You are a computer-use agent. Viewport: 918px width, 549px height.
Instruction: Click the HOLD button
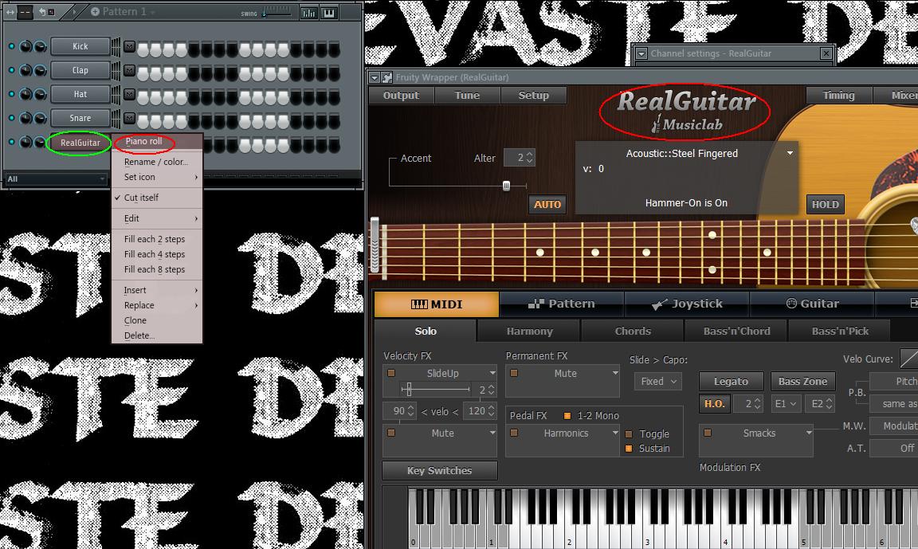[x=825, y=204]
